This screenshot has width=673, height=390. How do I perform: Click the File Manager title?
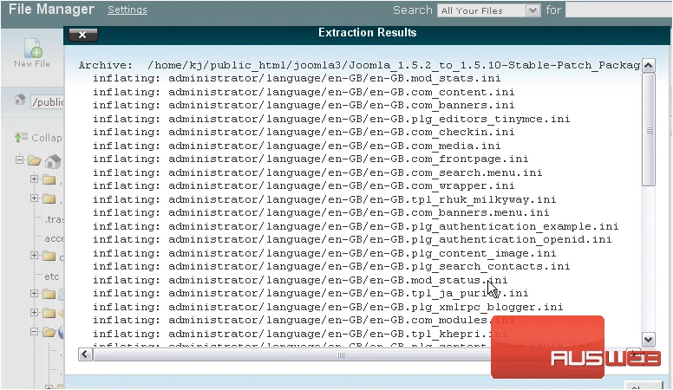click(x=51, y=9)
